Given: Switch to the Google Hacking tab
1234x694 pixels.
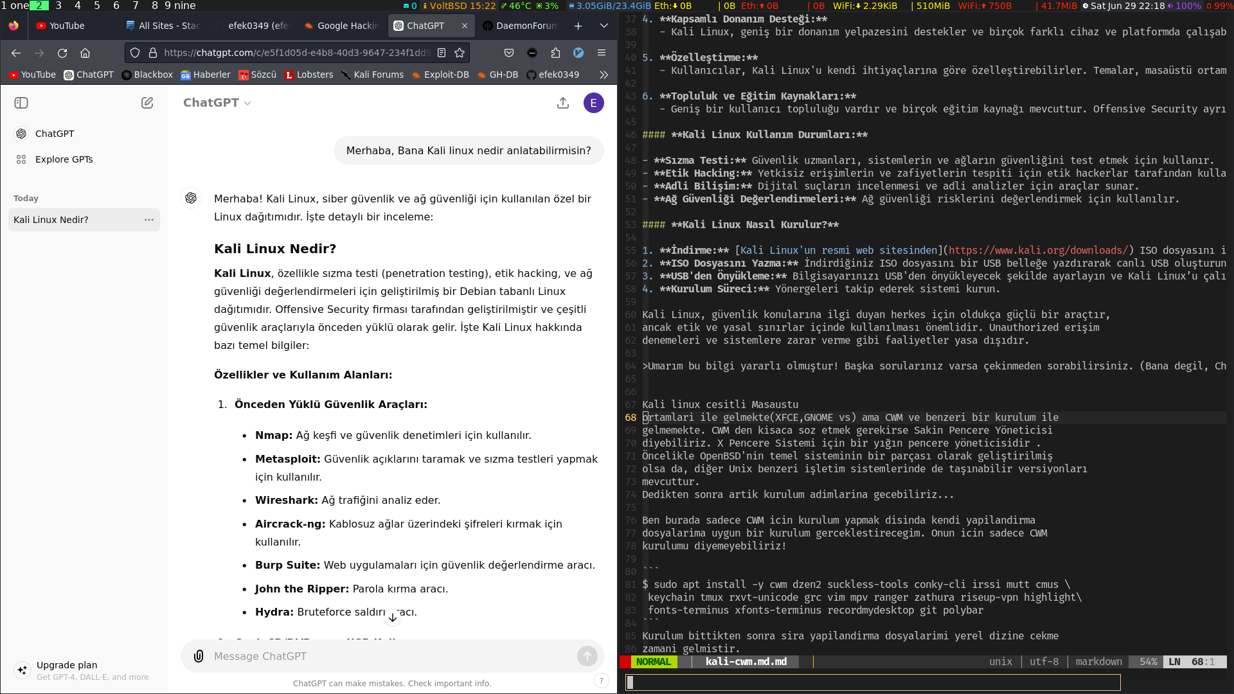Looking at the screenshot, I should [x=342, y=26].
